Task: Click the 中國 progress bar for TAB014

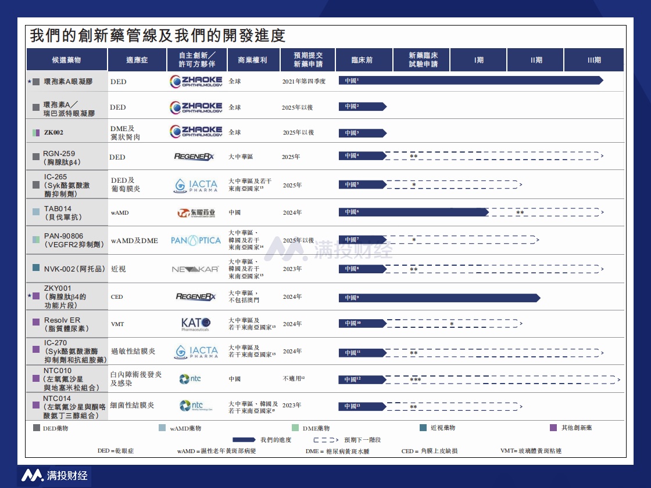Action: point(414,212)
